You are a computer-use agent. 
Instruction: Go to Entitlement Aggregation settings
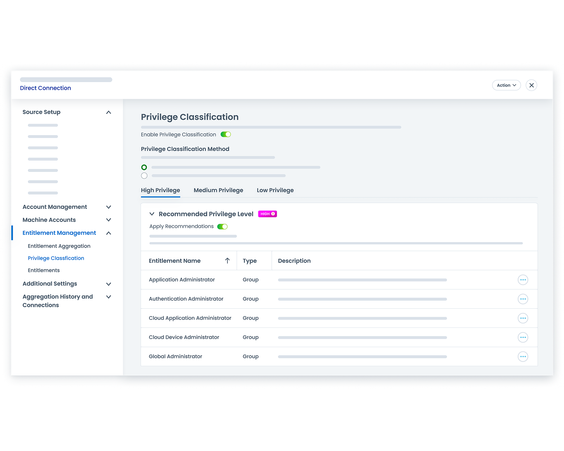click(x=59, y=246)
